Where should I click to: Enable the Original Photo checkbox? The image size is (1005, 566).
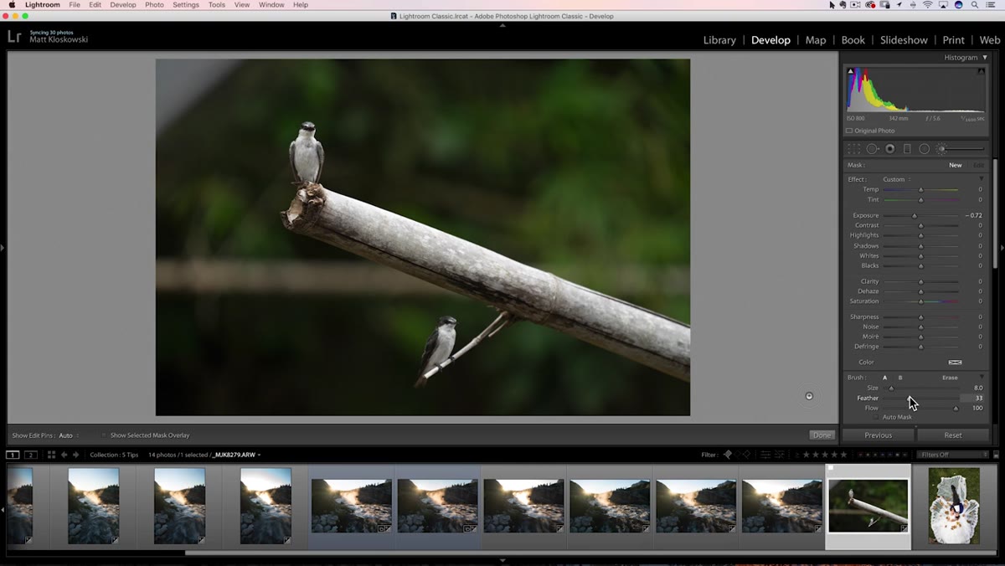point(849,131)
